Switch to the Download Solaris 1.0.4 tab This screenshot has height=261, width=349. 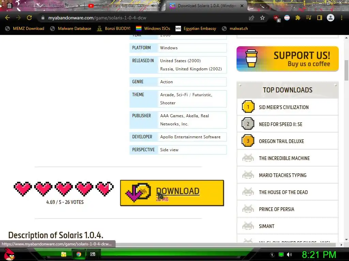[x=206, y=6]
